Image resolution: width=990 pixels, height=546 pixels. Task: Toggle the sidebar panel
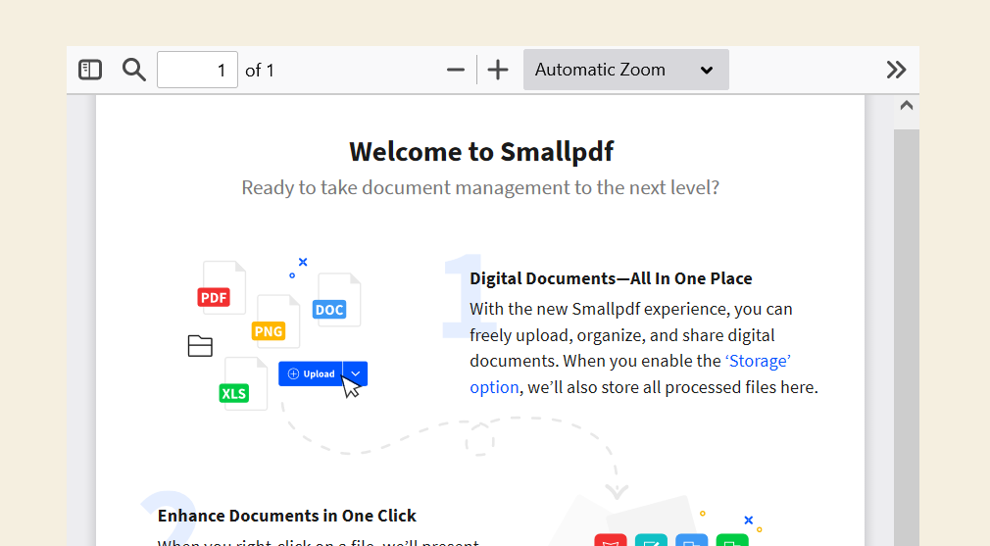[x=89, y=70]
